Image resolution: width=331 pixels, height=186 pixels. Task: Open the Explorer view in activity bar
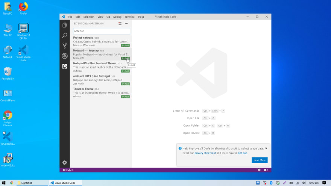click(65, 25)
